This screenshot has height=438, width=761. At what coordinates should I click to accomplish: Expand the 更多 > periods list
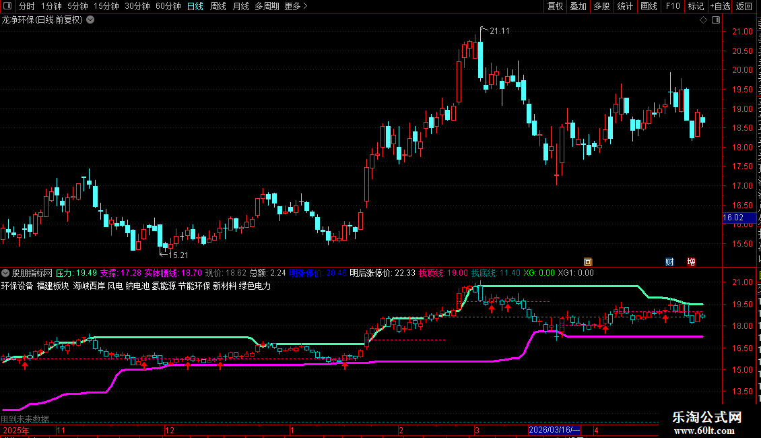tap(296, 6)
